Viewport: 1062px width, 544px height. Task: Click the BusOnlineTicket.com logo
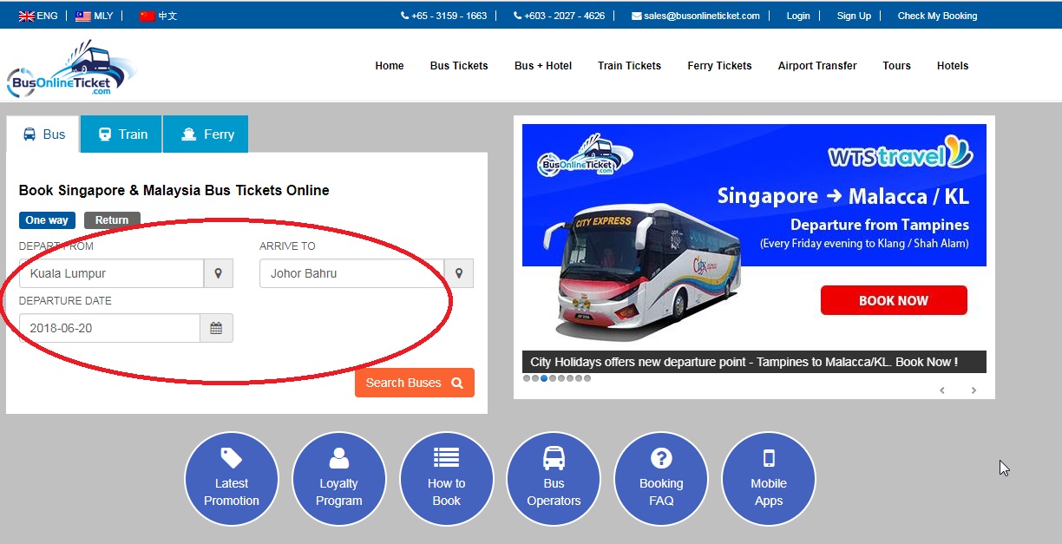click(71, 69)
